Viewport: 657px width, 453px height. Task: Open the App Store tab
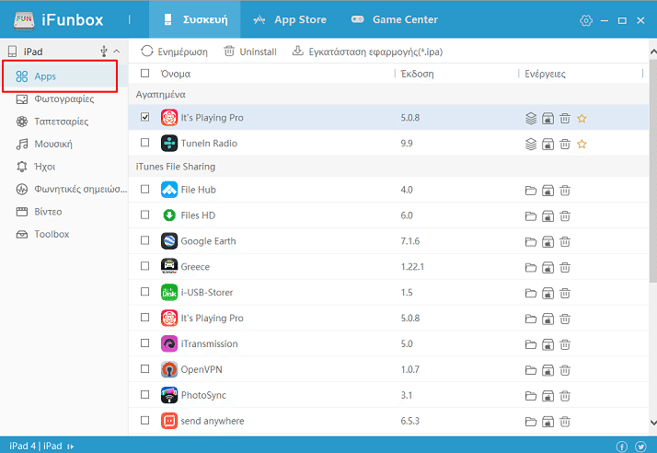tap(290, 19)
